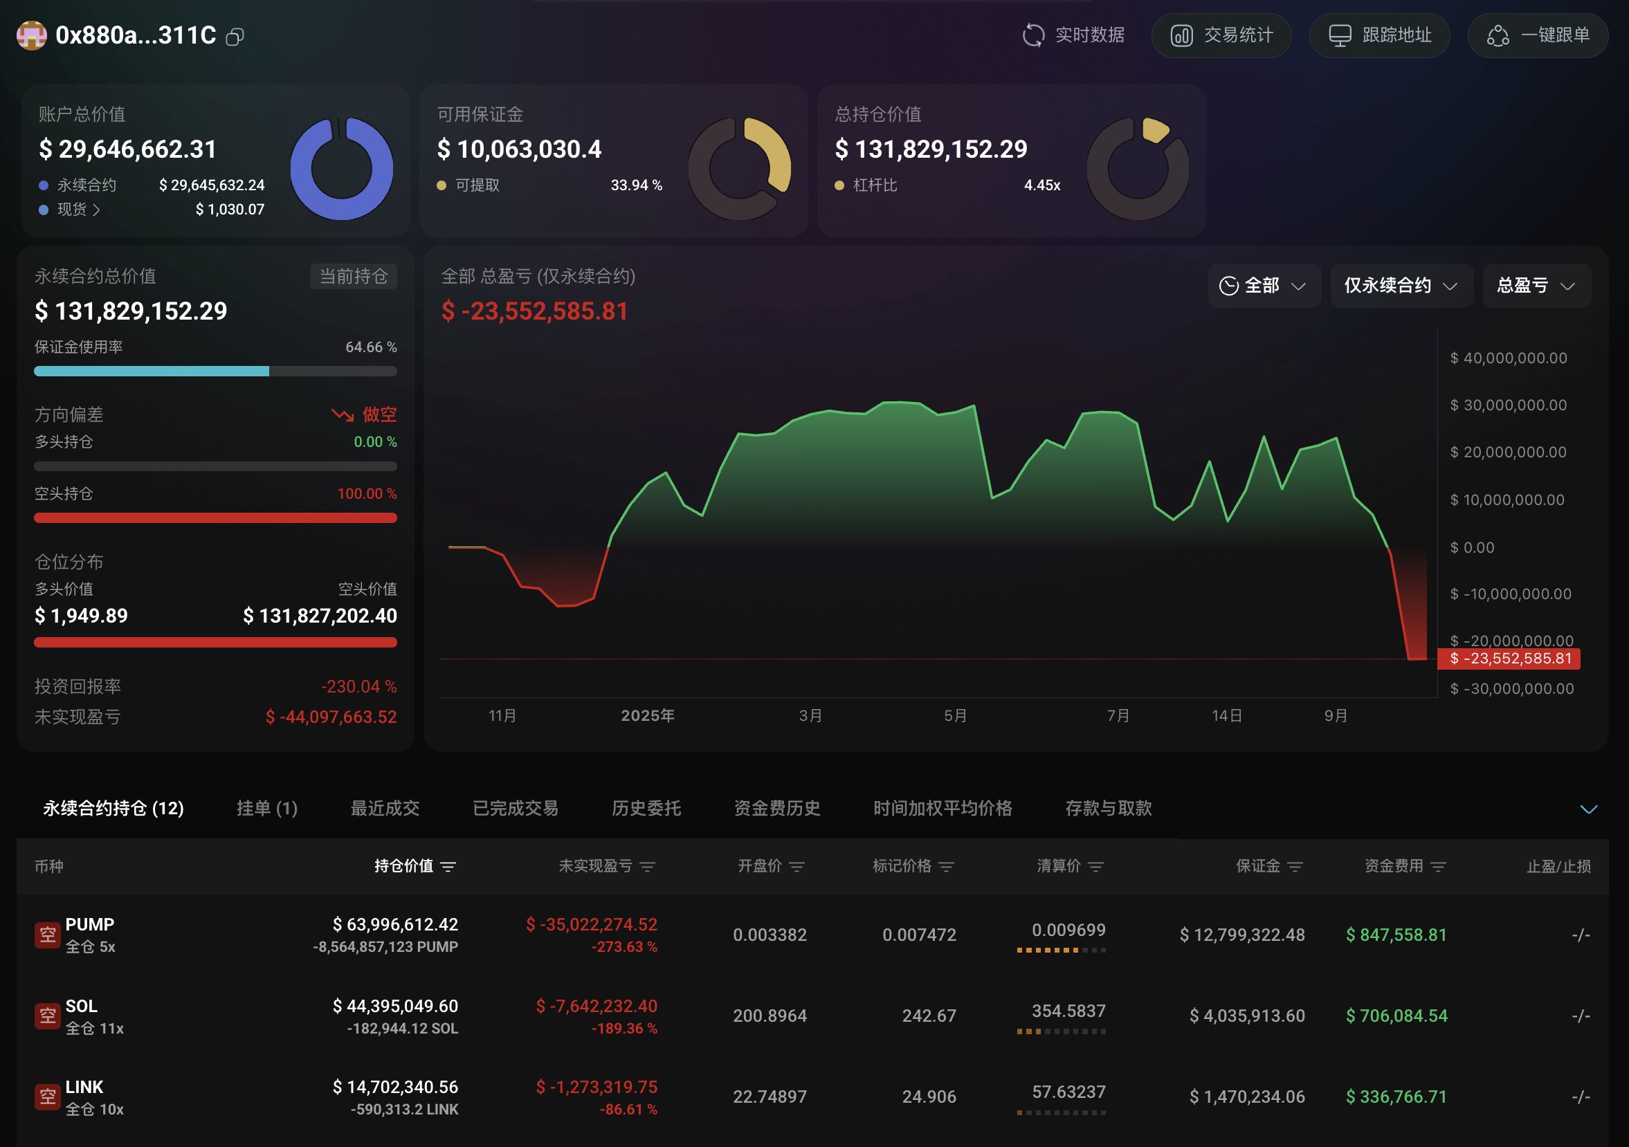Open the 现货 spot balance link
Screen dimensions: 1629x1147
point(78,209)
